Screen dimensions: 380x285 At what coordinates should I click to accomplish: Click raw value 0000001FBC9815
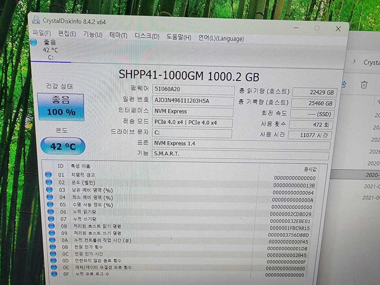coord(290,228)
